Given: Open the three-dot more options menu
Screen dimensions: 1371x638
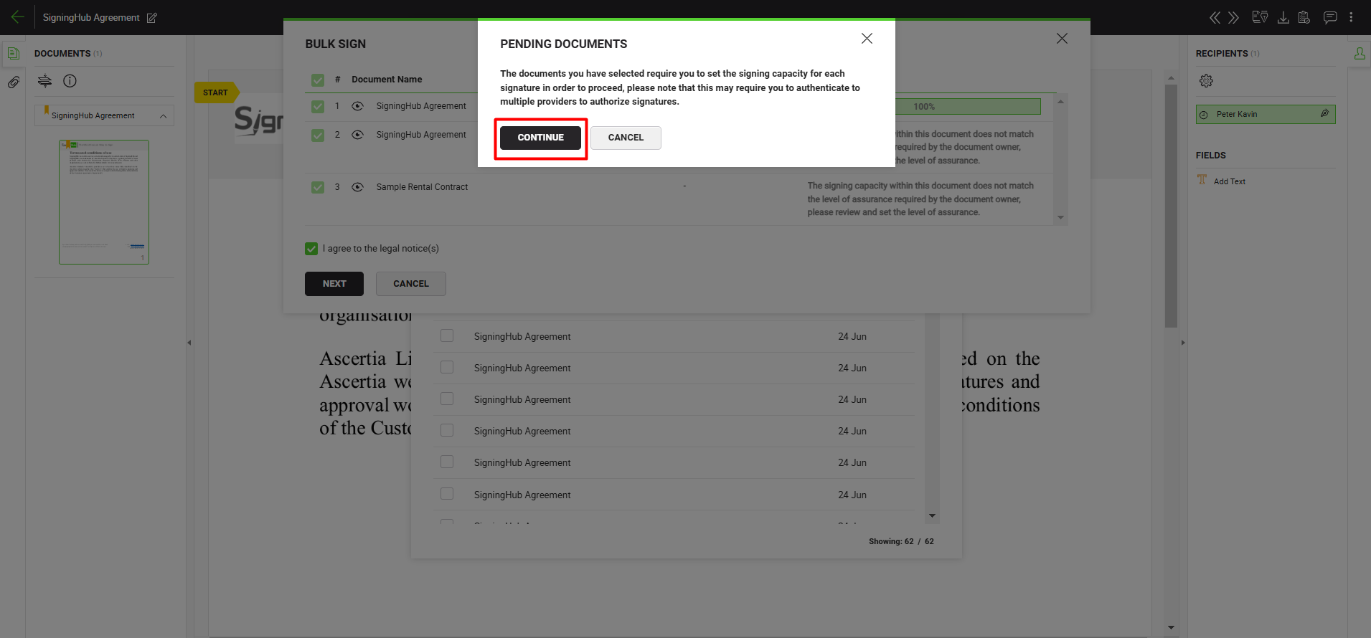Looking at the screenshot, I should (x=1351, y=17).
